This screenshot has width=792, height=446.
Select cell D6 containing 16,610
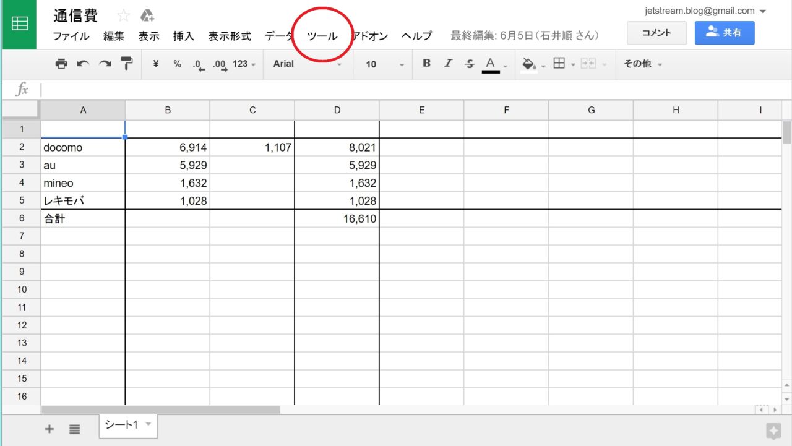[337, 218]
